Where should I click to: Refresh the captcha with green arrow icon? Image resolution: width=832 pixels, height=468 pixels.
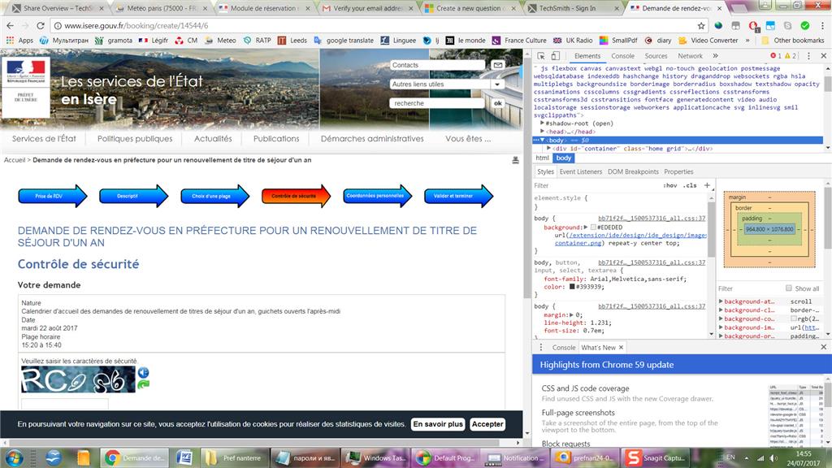point(143,384)
